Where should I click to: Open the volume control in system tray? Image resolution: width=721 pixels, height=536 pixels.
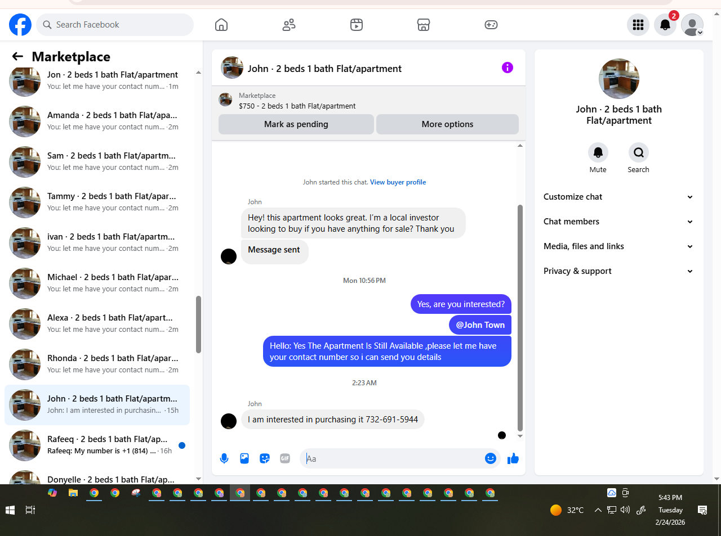(x=625, y=510)
